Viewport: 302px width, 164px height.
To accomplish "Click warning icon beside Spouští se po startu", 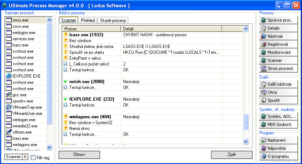I will coord(66,52).
